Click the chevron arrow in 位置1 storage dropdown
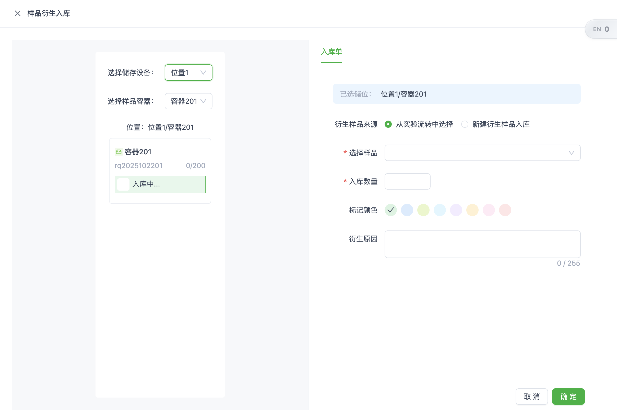 click(203, 73)
